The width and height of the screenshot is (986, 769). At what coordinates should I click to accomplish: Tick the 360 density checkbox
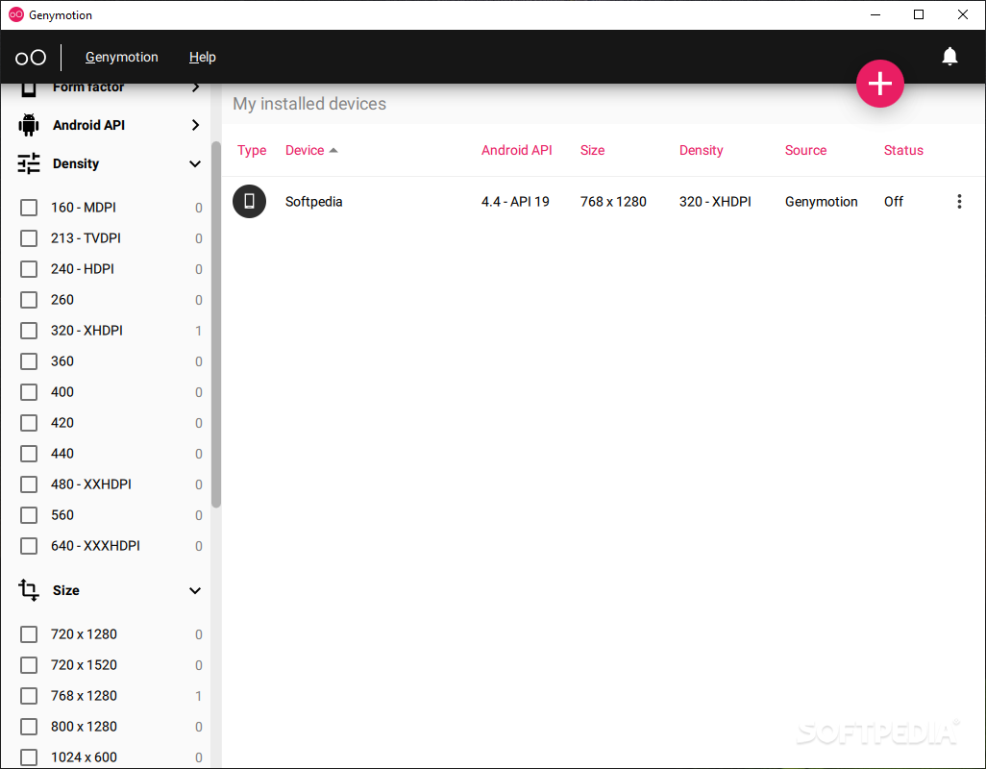29,361
